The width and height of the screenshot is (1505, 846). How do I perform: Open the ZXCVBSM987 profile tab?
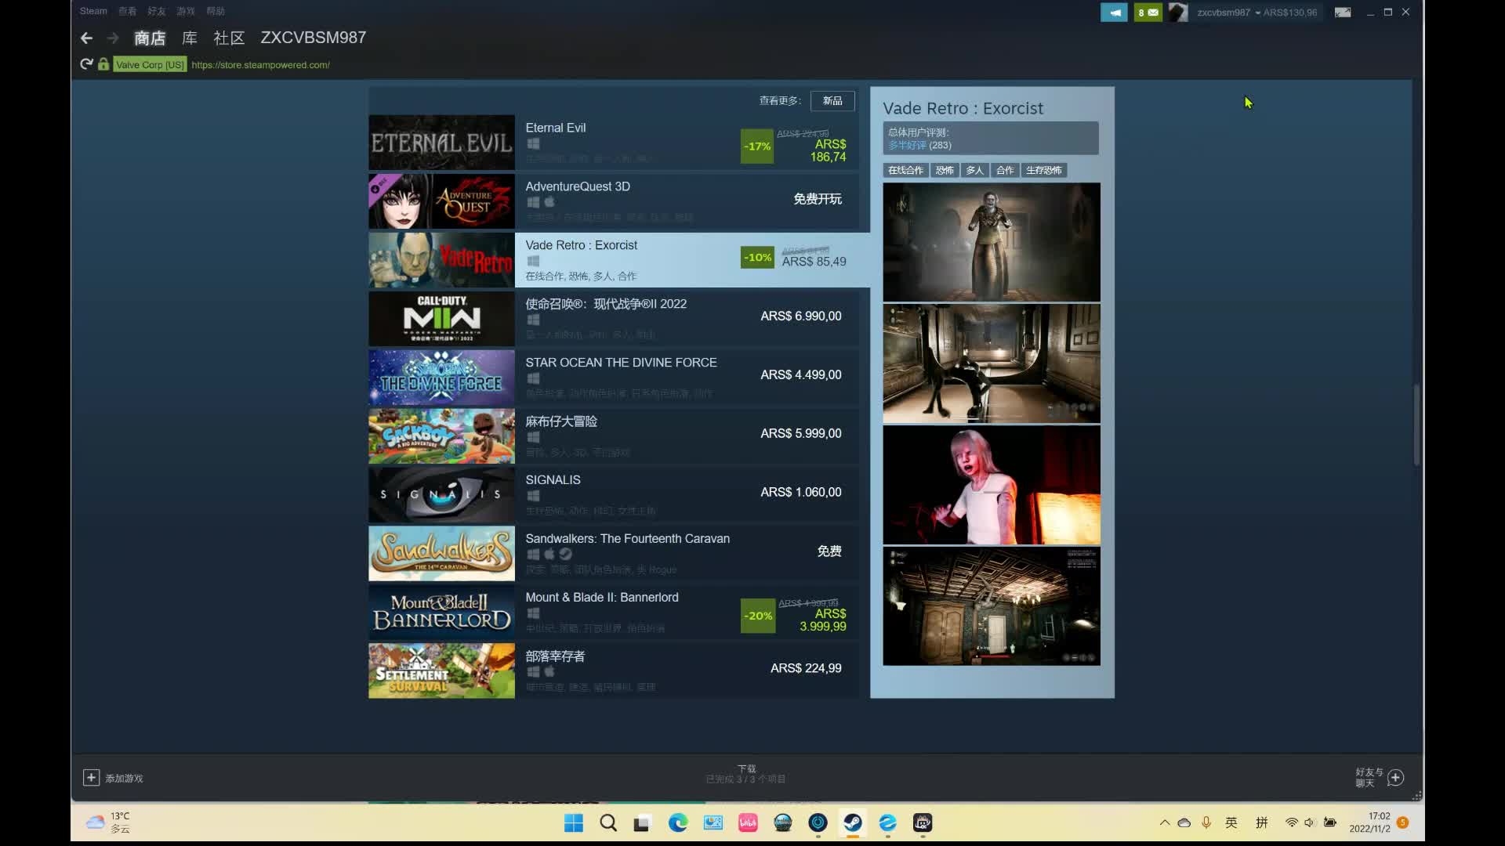[x=313, y=38]
